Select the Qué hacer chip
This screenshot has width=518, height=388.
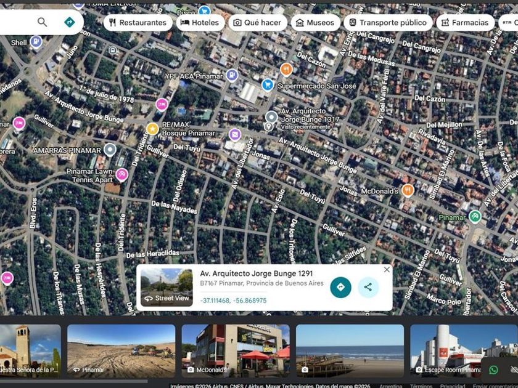257,22
